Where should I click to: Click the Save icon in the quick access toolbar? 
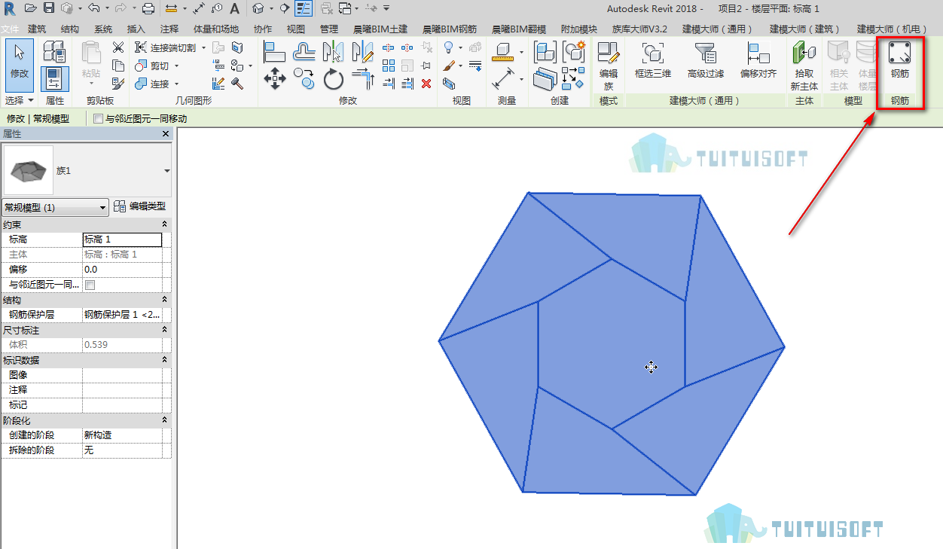[x=49, y=8]
